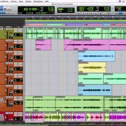Click the Play transport button
The height and width of the screenshot is (126, 126).
[104, 13]
